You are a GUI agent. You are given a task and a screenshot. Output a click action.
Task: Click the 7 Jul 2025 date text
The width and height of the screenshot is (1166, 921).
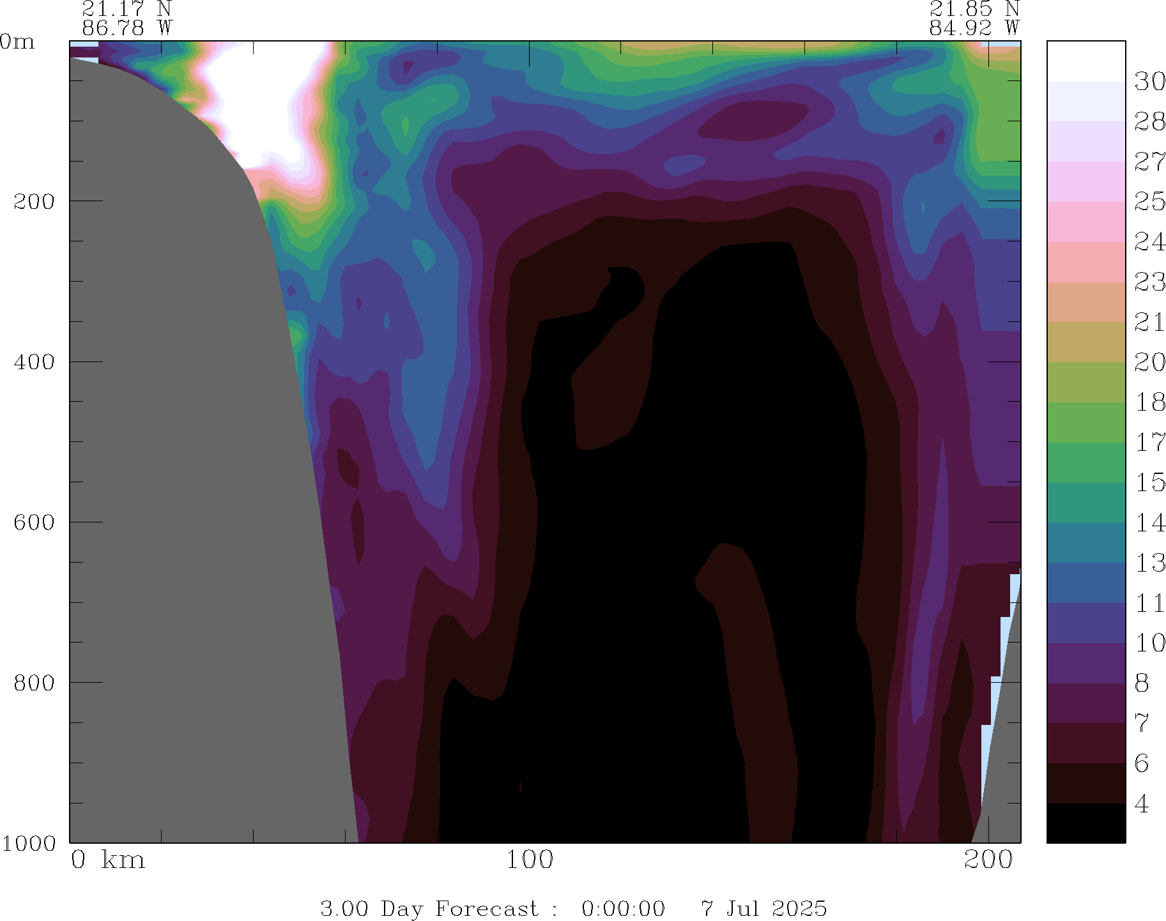[763, 908]
